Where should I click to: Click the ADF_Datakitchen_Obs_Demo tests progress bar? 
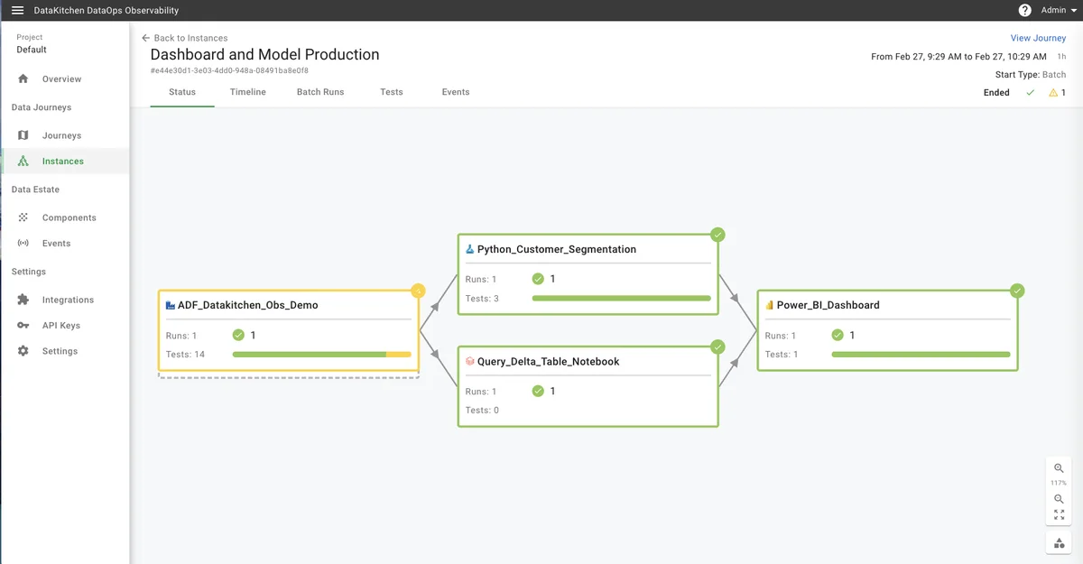click(x=321, y=355)
